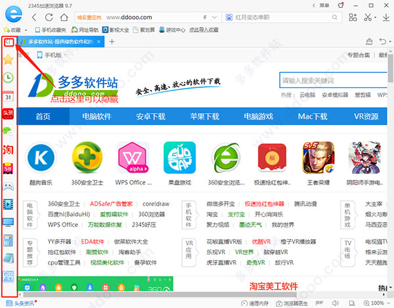Click 浏览器医生 in status bar
This screenshot has height=308, width=394.
coord(292,303)
